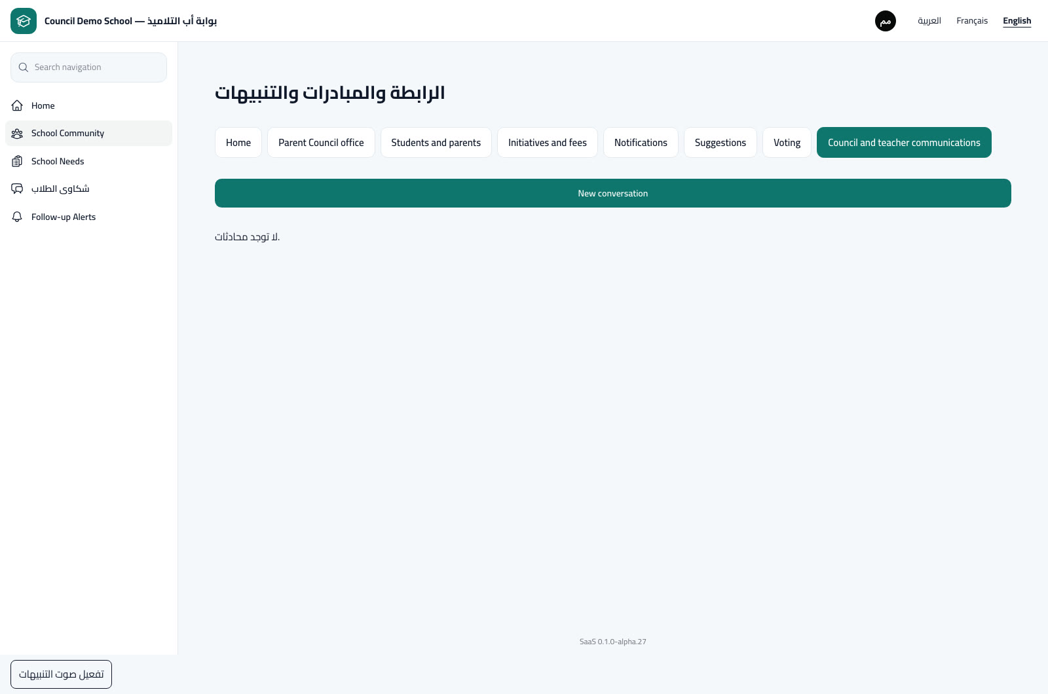Open شكاوى الطلاب in sidebar

point(88,189)
